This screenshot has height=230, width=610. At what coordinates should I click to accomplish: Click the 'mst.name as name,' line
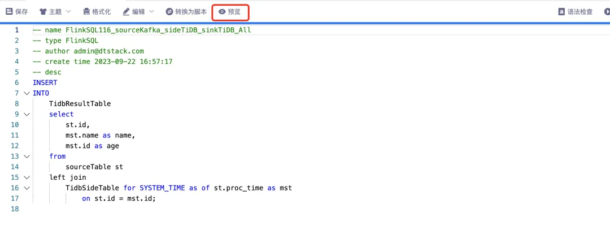[x=101, y=135]
